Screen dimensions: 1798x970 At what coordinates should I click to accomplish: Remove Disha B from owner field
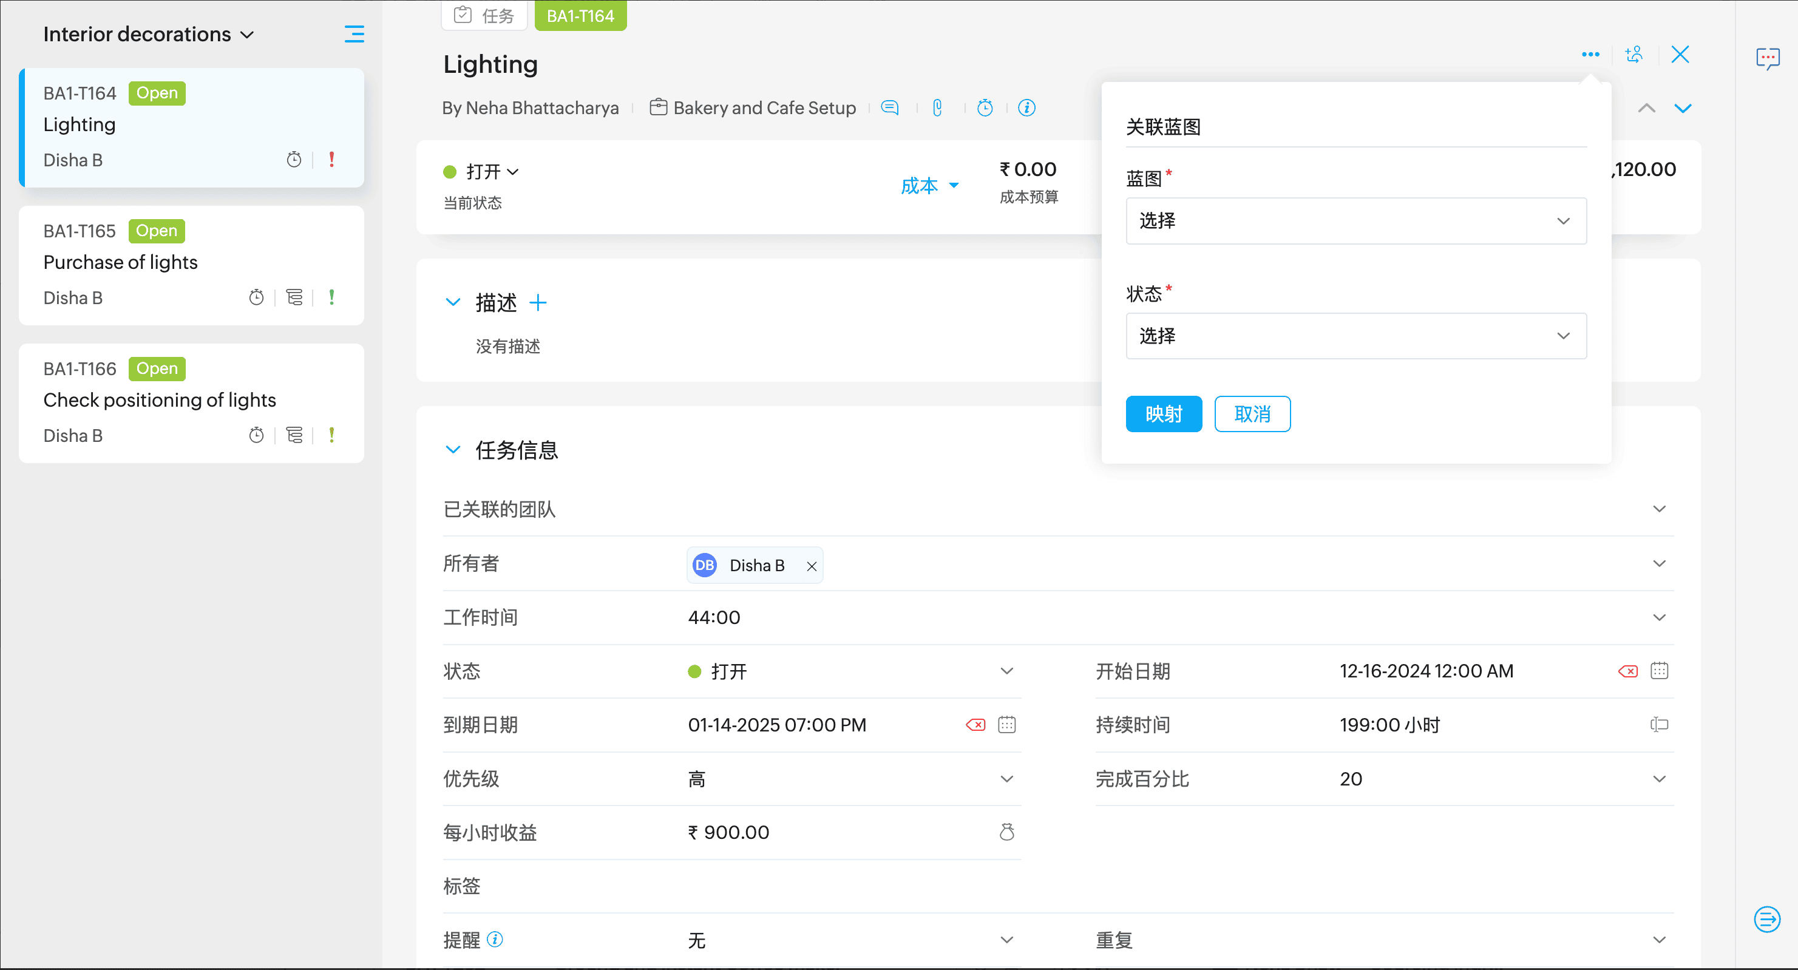[811, 566]
